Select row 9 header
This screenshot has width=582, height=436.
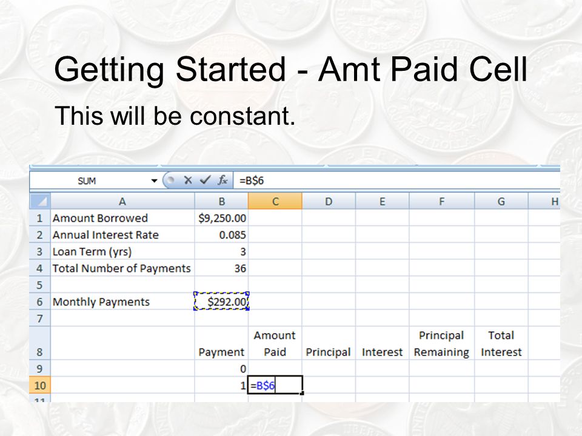[40, 368]
